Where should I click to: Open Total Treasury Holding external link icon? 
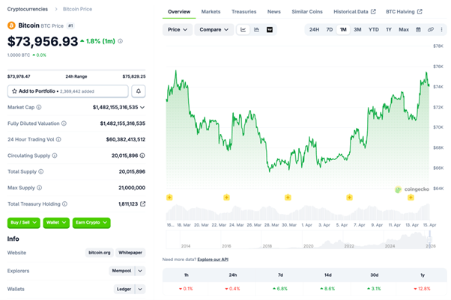[x=142, y=203]
